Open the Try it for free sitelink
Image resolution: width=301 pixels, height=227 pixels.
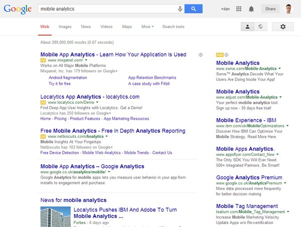pos(60,84)
